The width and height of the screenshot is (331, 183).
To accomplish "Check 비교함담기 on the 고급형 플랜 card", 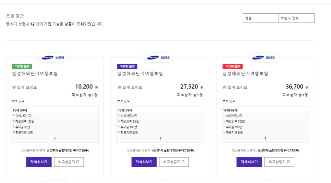I will [279, 162].
